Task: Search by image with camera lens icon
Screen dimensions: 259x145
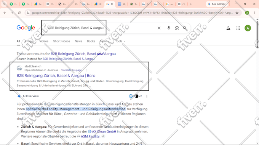Action: pyautogui.click(x=177, y=28)
